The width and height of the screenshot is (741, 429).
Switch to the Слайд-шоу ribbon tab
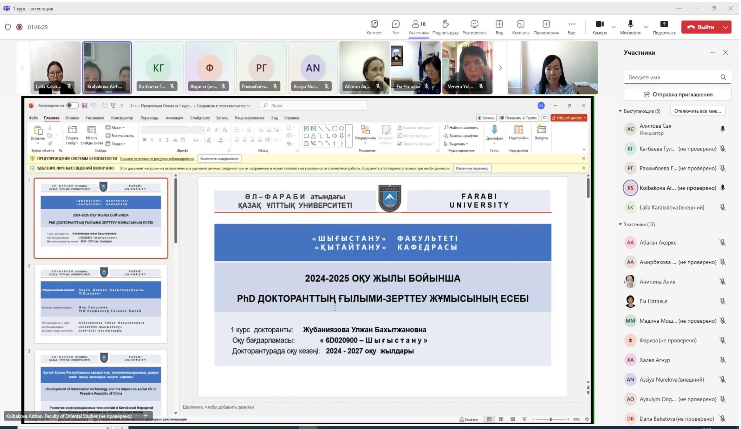pyautogui.click(x=200, y=118)
